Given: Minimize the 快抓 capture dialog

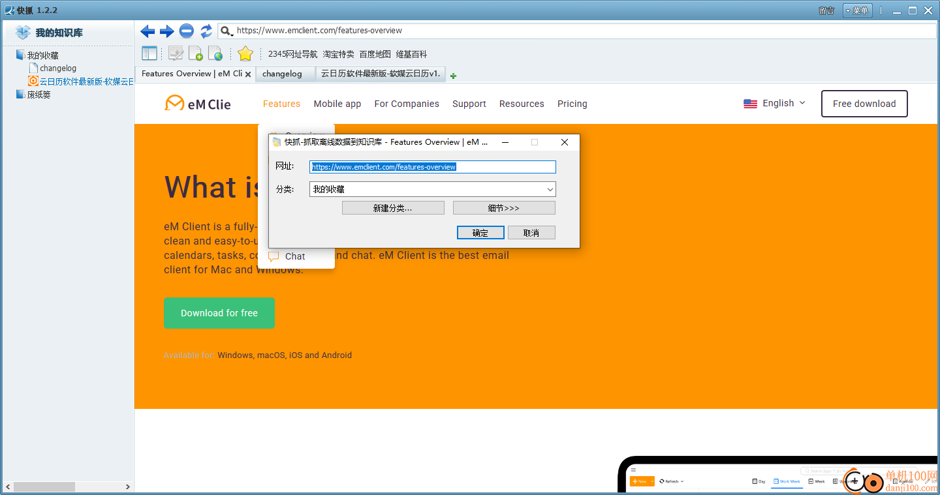Looking at the screenshot, I should point(505,142).
